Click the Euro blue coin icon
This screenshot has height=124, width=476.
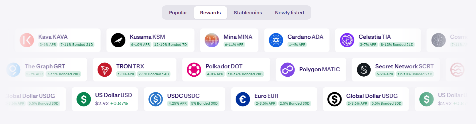click(x=243, y=99)
